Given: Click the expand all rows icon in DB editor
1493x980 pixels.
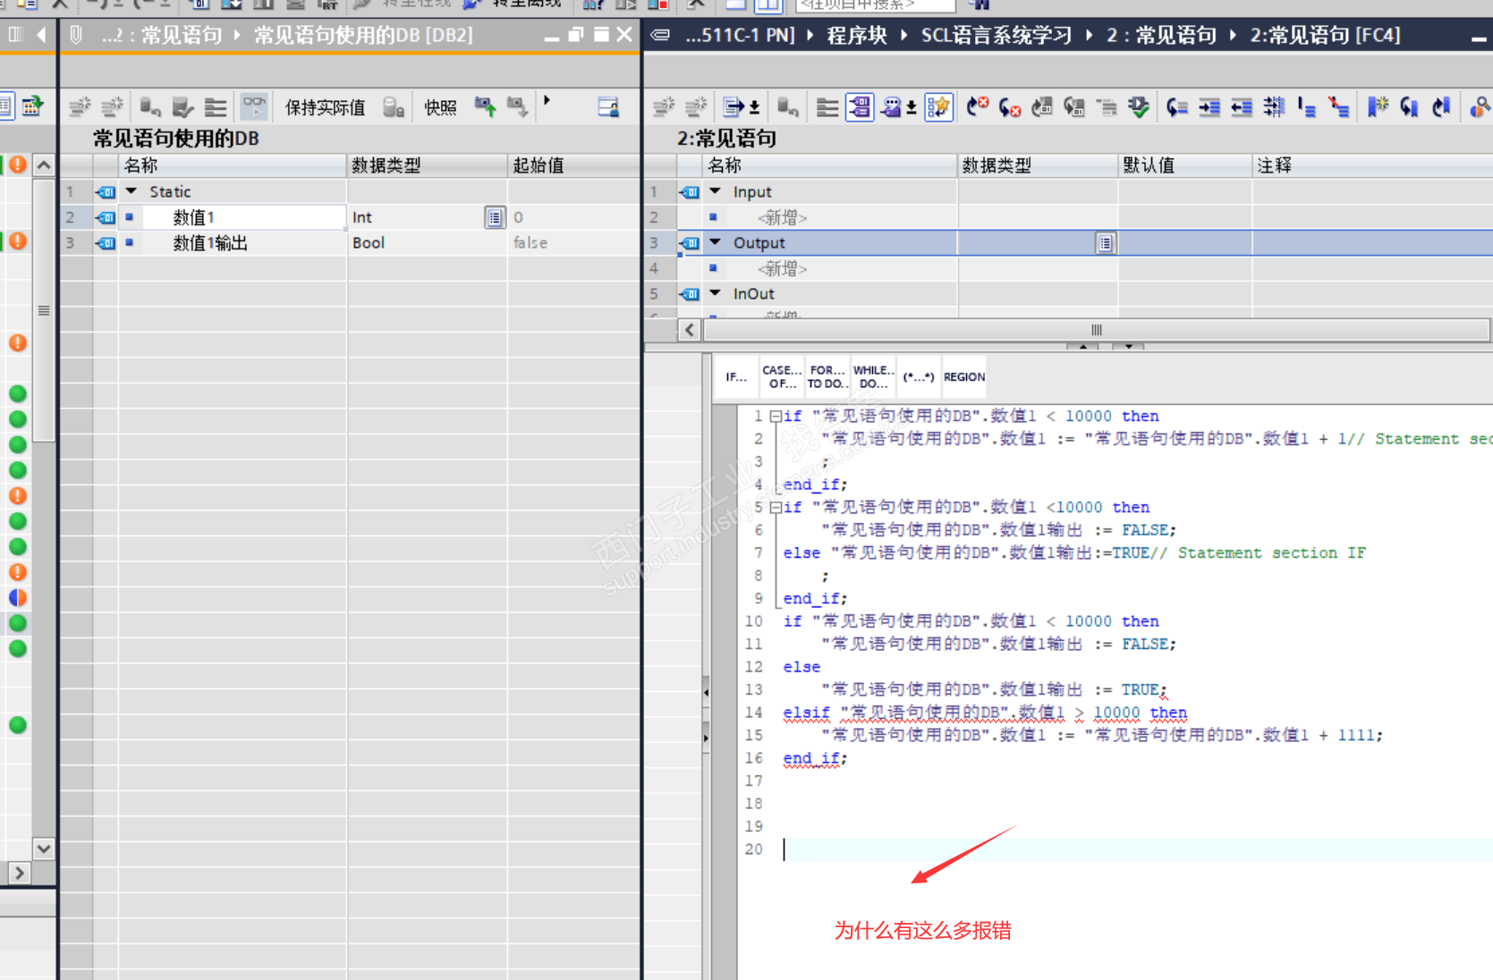Looking at the screenshot, I should (x=216, y=107).
